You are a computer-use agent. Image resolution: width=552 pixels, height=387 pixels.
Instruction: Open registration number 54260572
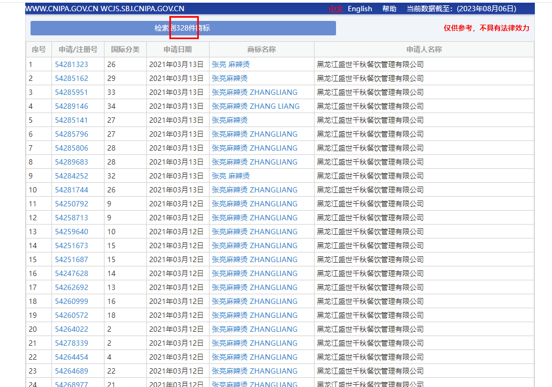click(71, 315)
